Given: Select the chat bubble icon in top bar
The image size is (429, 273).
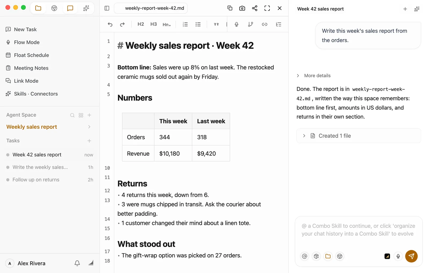Looking at the screenshot, I should point(70,8).
